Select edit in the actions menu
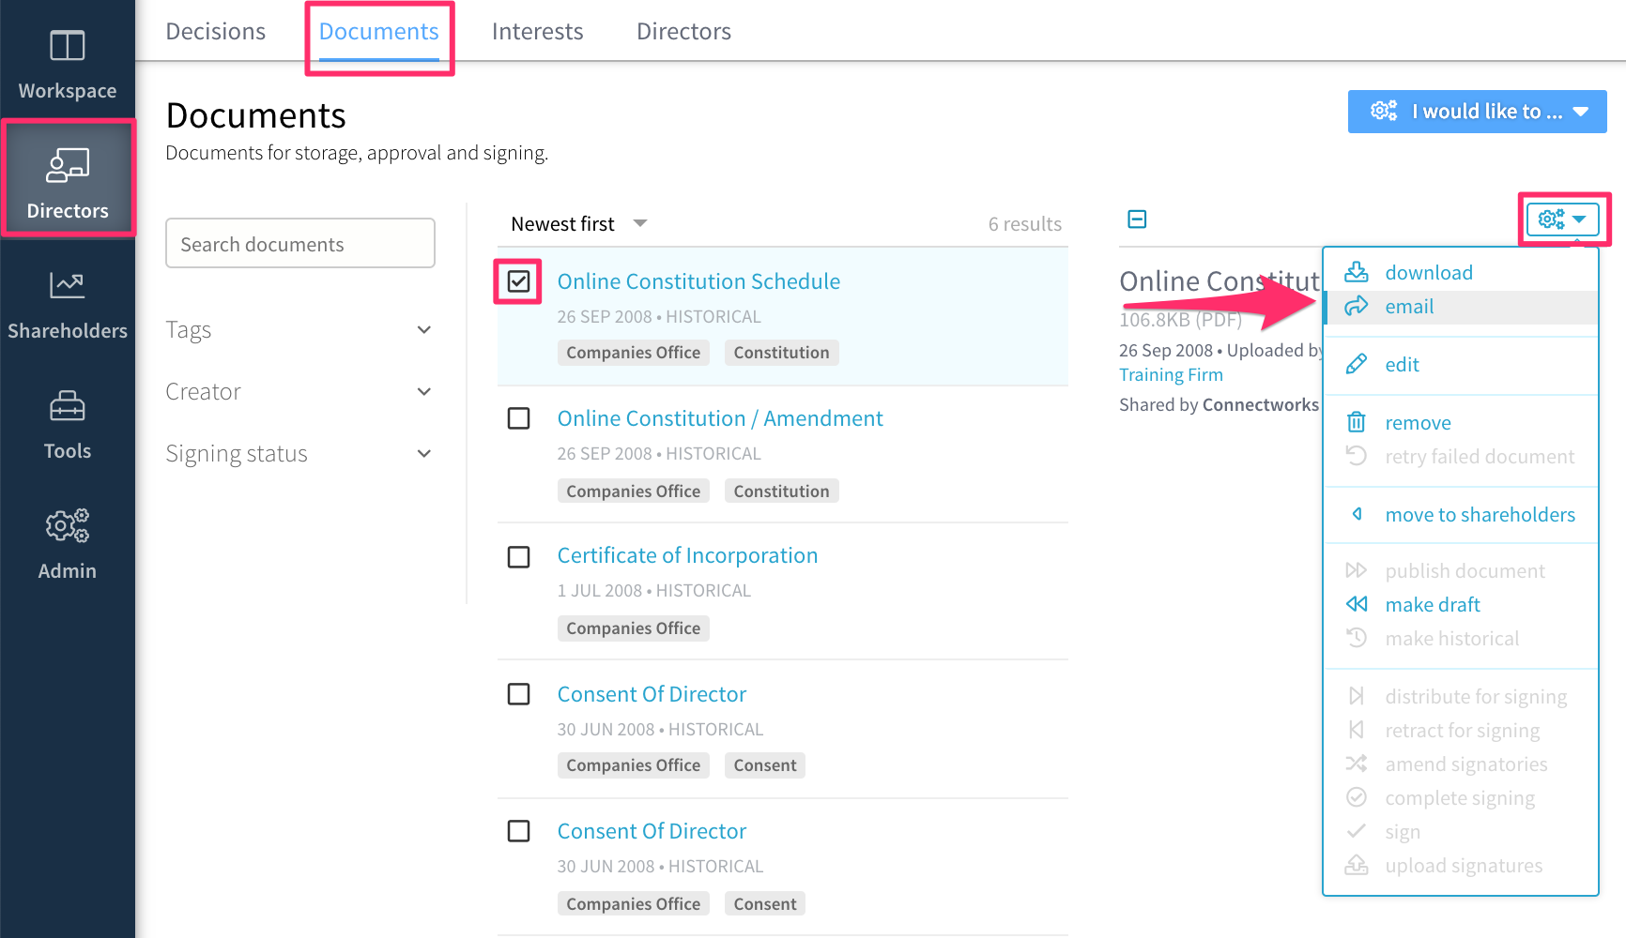The height and width of the screenshot is (938, 1626). point(1460,364)
